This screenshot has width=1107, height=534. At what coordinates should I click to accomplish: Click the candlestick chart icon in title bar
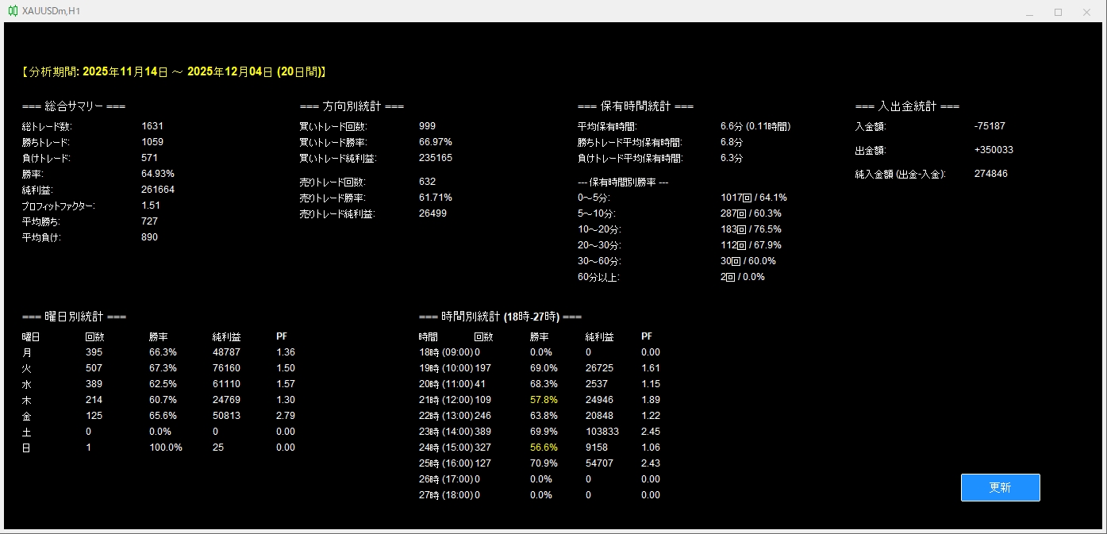(x=13, y=12)
